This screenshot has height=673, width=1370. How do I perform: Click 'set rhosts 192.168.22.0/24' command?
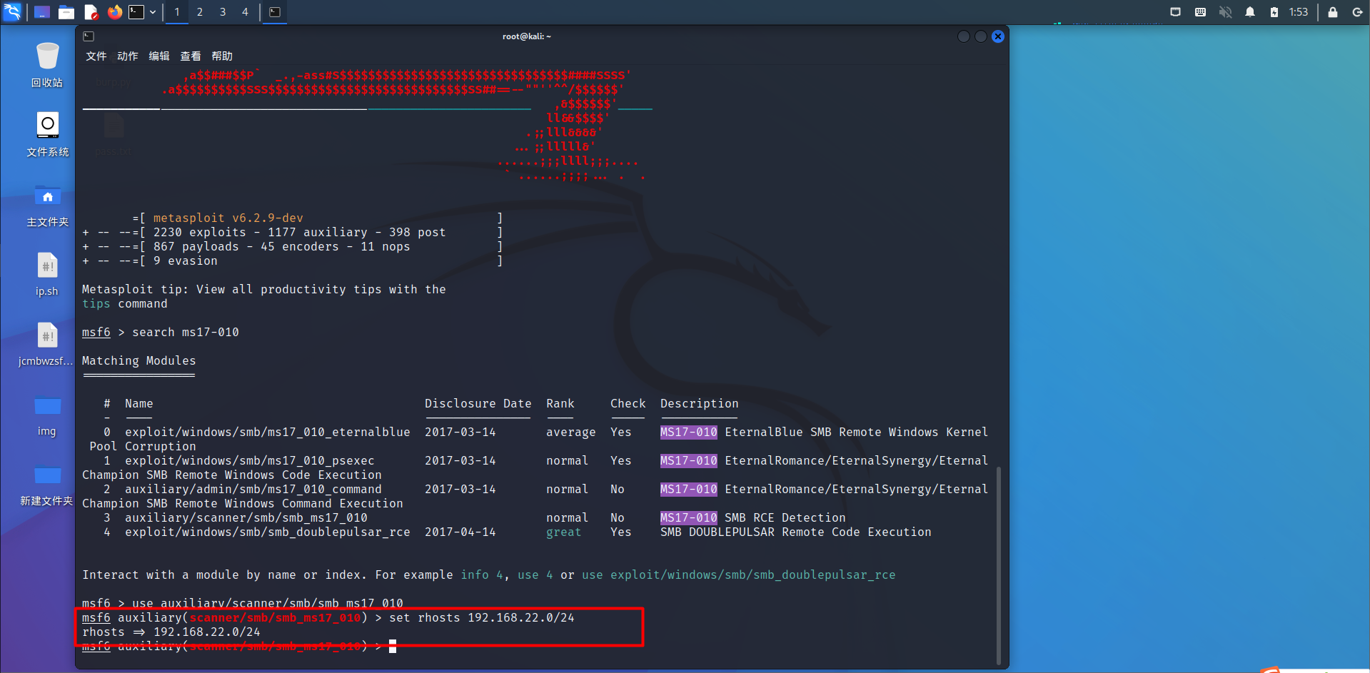pyautogui.click(x=482, y=618)
